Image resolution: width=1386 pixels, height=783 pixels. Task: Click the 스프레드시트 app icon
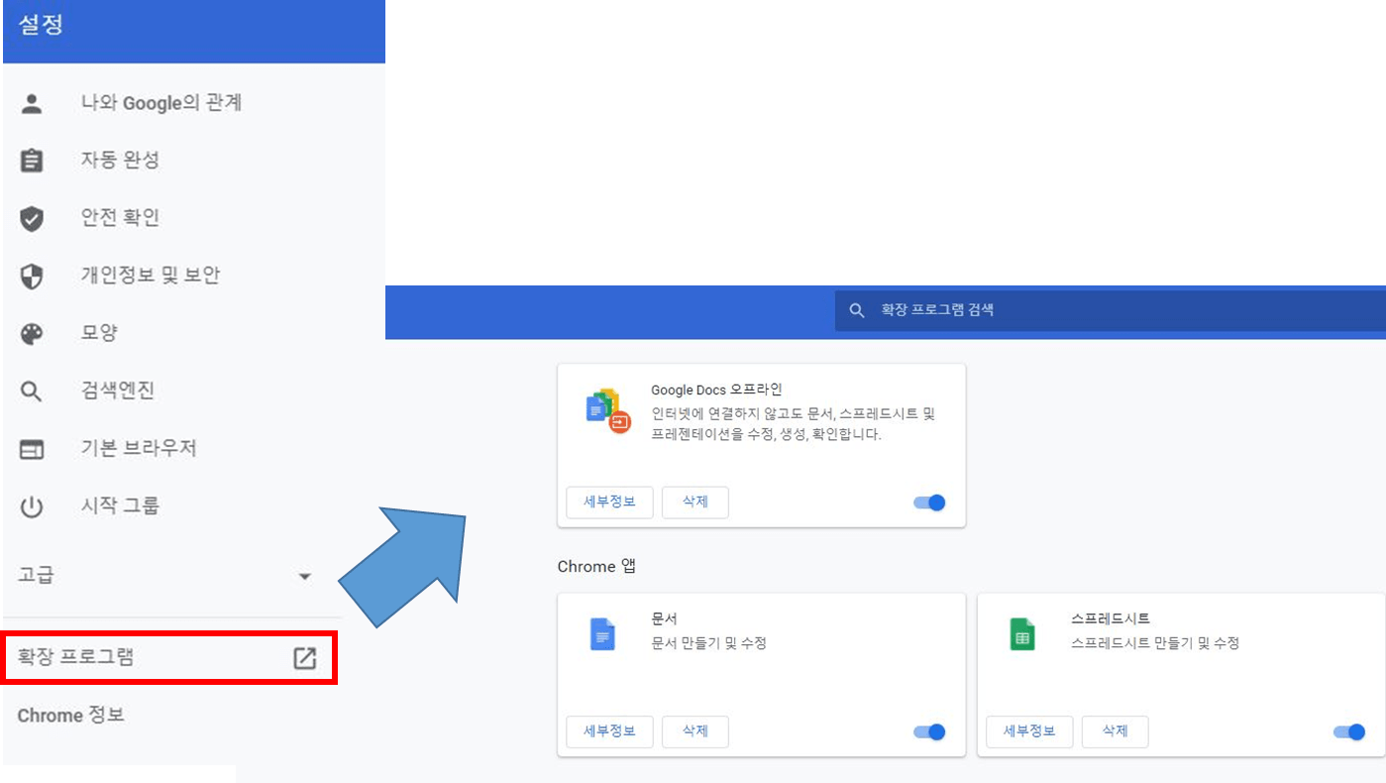click(1022, 634)
